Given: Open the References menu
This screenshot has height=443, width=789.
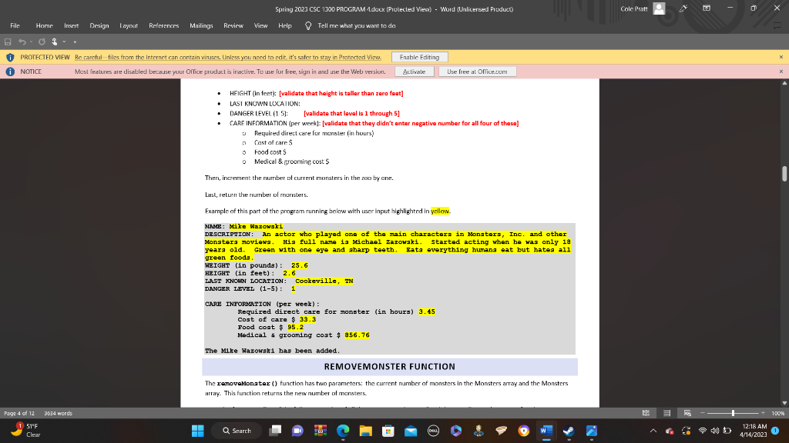Looking at the screenshot, I should click(165, 25).
